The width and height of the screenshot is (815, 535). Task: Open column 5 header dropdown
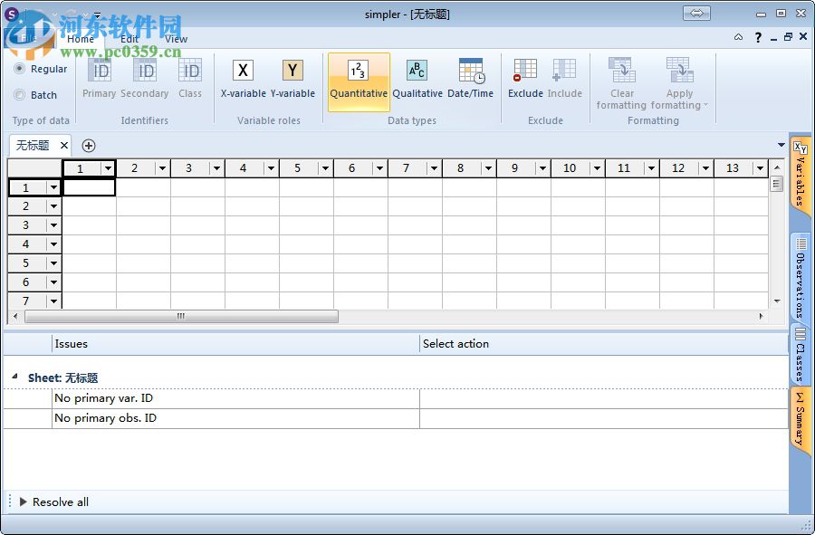pyautogui.click(x=325, y=168)
